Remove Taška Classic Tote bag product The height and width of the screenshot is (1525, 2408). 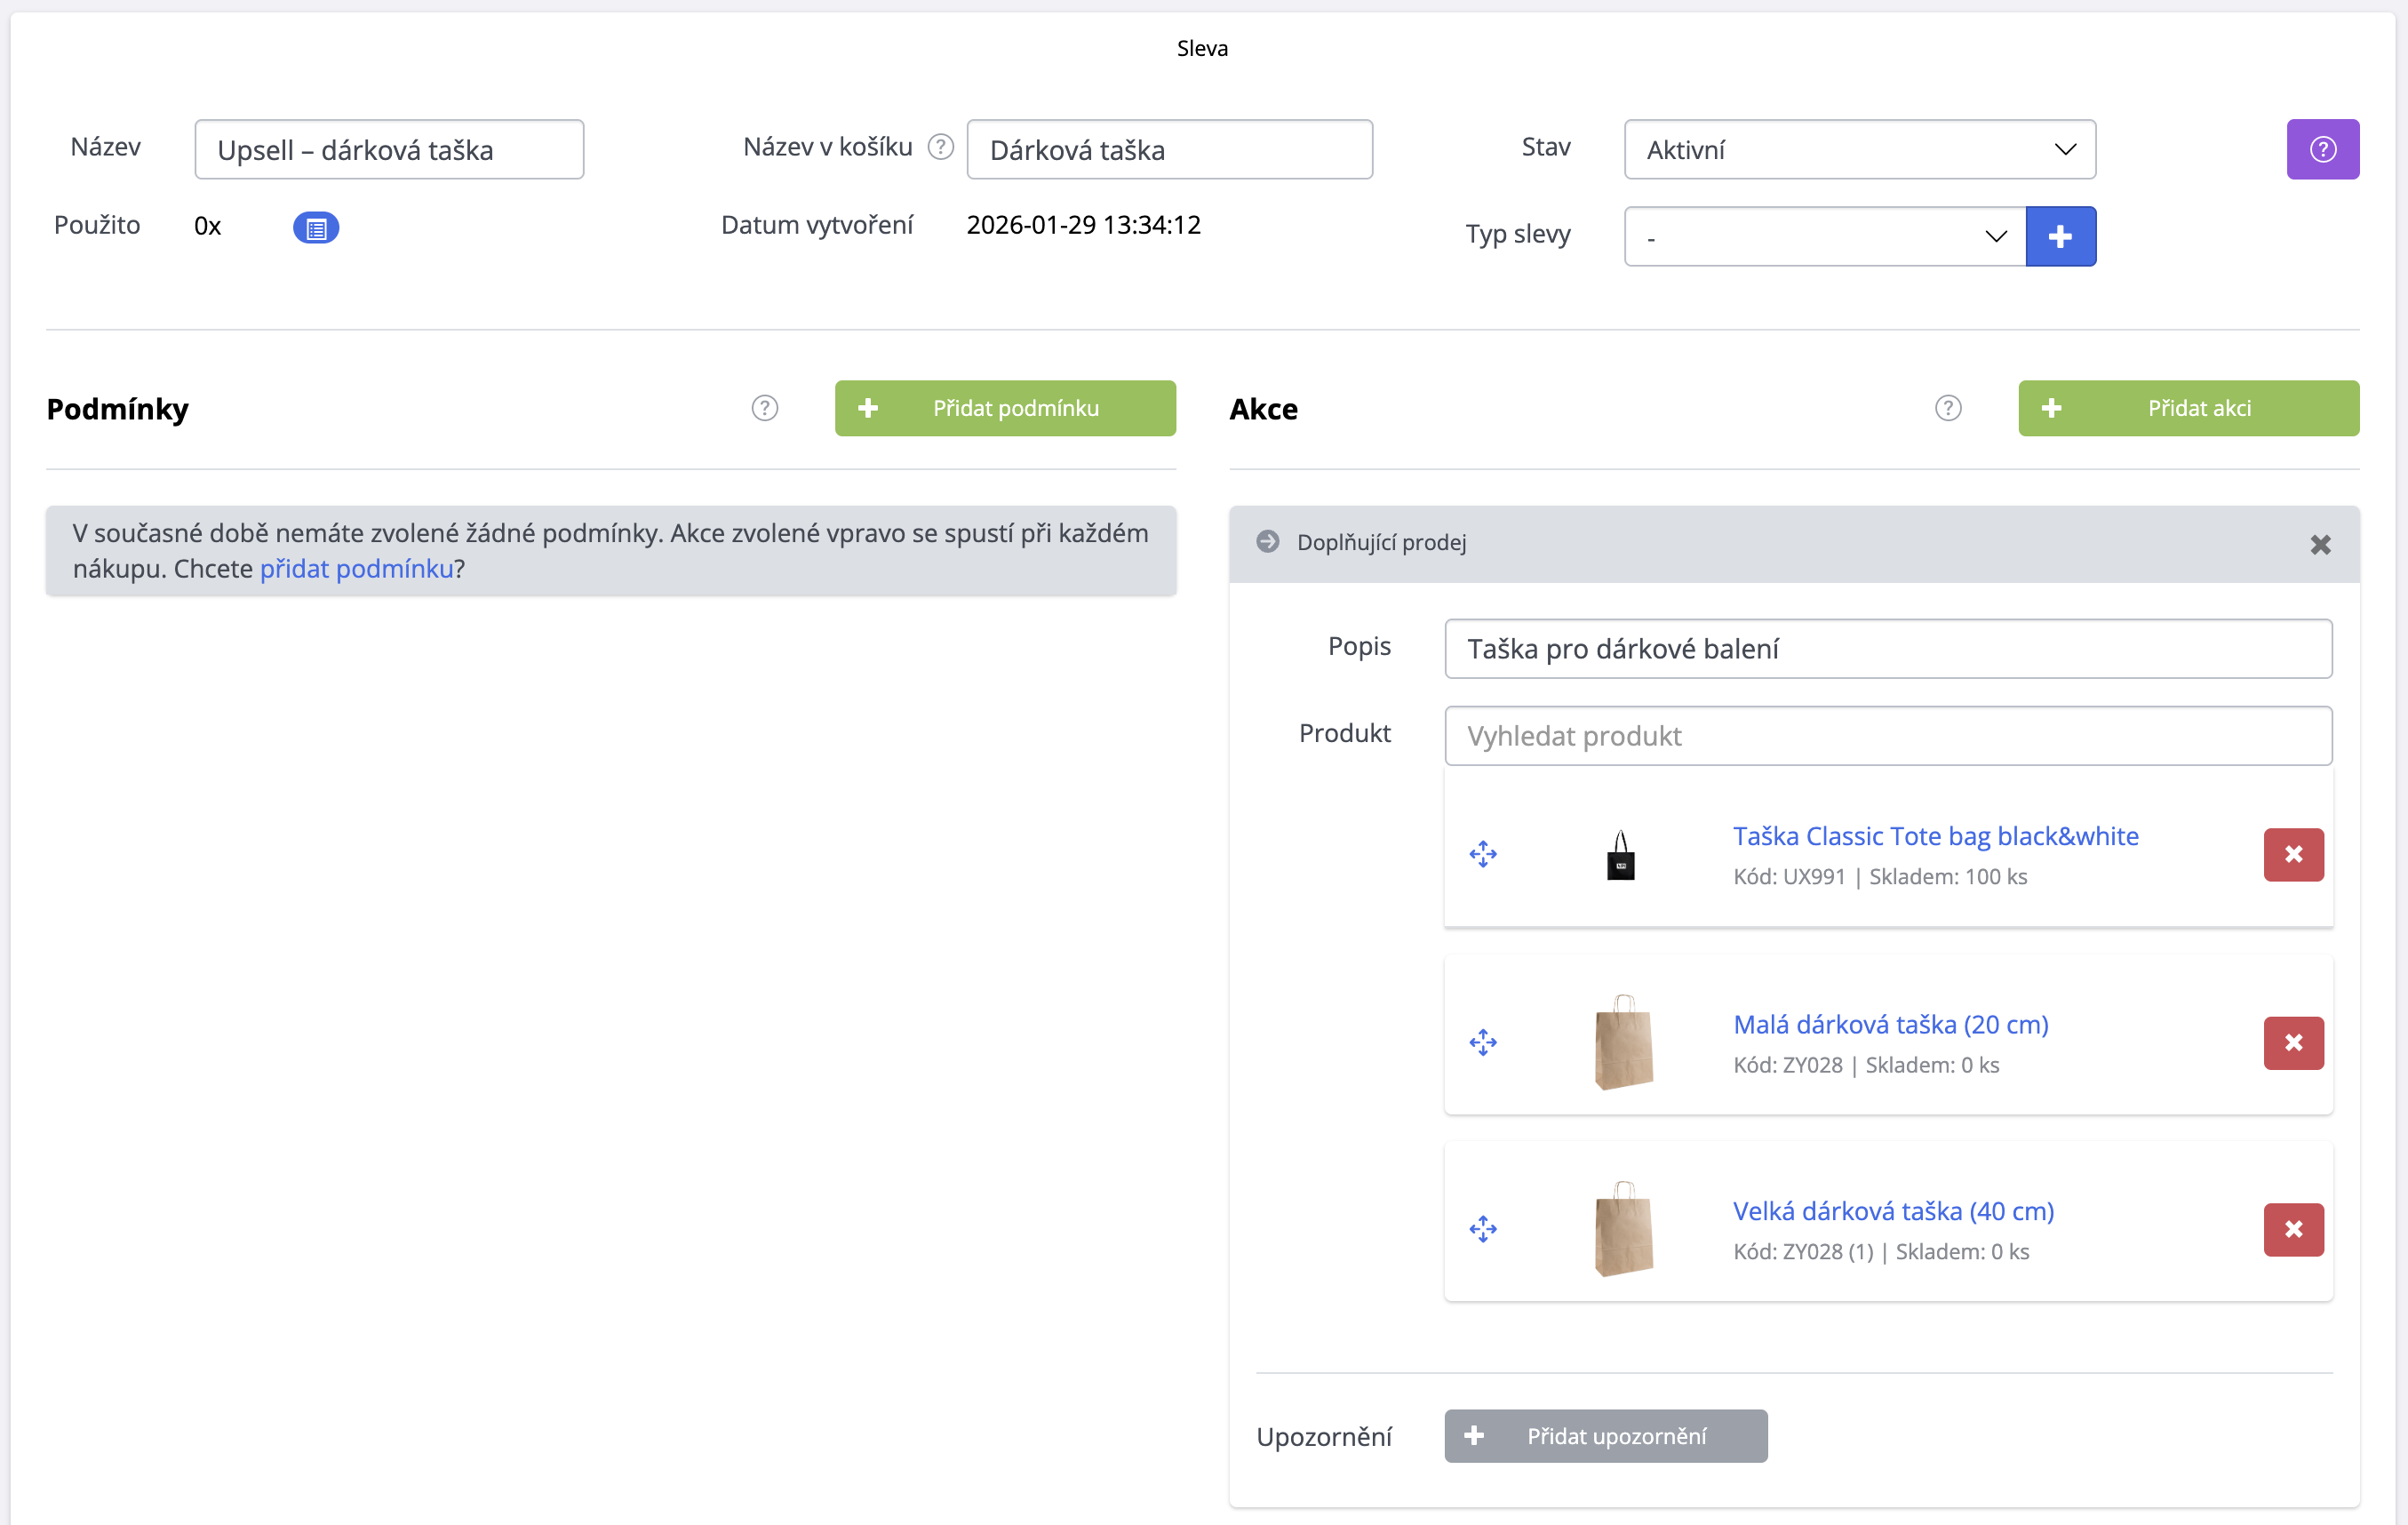(2293, 854)
